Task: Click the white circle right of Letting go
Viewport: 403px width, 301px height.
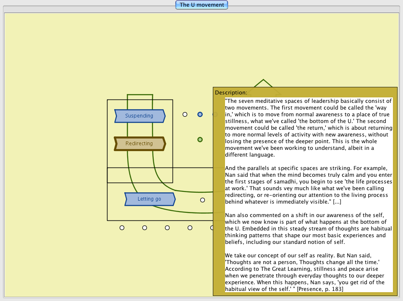Action: pyautogui.click(x=202, y=200)
